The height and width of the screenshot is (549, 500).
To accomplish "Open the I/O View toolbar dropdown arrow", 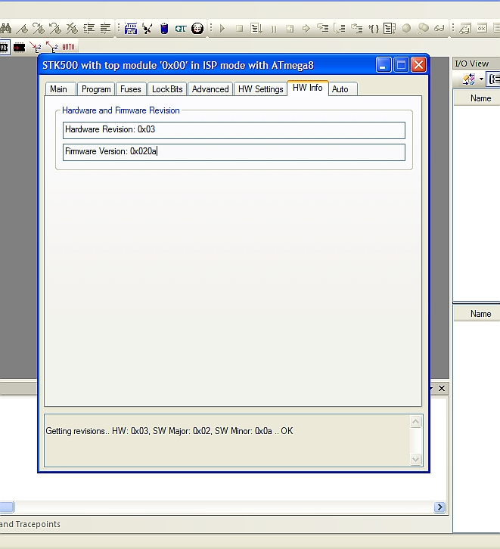I will [x=481, y=79].
